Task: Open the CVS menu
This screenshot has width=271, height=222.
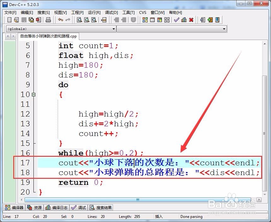Action: point(143,12)
